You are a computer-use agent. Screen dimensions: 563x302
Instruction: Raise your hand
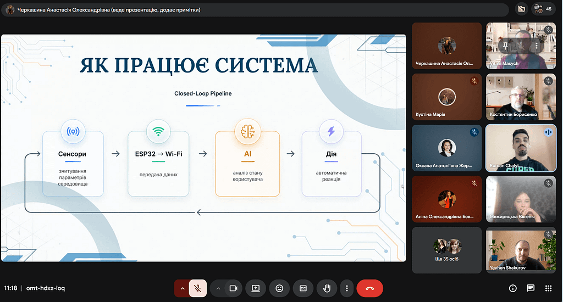coord(327,288)
